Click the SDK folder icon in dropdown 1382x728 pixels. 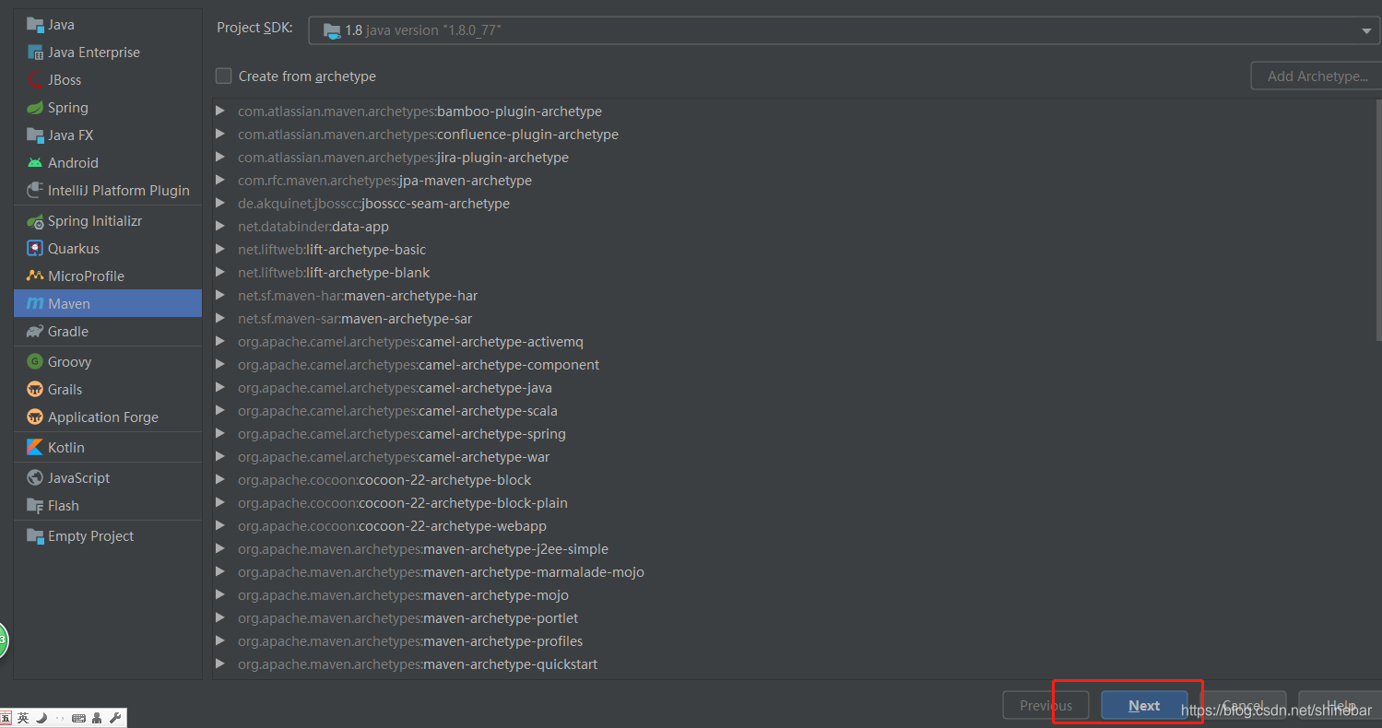(x=332, y=31)
